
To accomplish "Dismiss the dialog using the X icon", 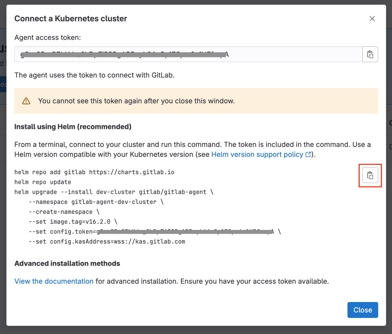I will coord(372,19).
